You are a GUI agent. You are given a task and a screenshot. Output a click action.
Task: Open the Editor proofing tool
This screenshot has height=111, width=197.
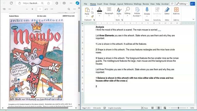pyautogui.click(x=167, y=11)
